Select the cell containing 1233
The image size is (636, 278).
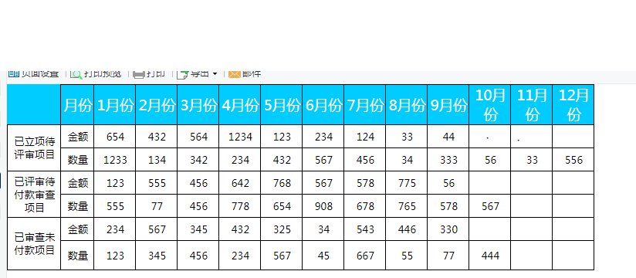click(x=115, y=160)
